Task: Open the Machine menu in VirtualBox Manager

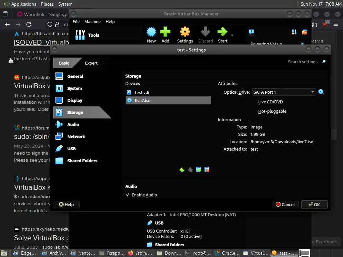Action: (92, 22)
